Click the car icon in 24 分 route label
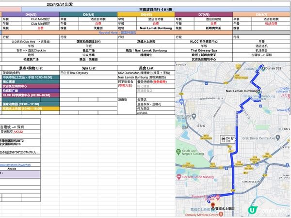The image size is (291, 218). coord(223,139)
